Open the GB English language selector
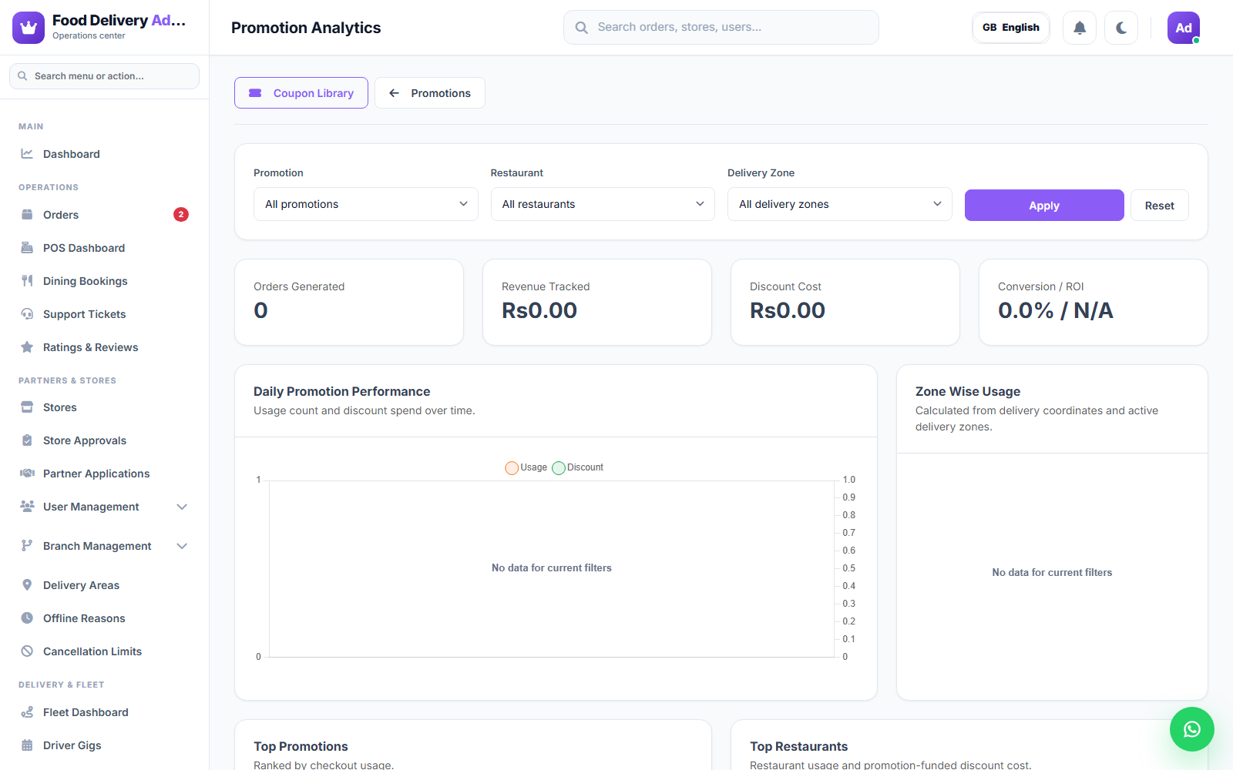The width and height of the screenshot is (1233, 770). [1011, 28]
